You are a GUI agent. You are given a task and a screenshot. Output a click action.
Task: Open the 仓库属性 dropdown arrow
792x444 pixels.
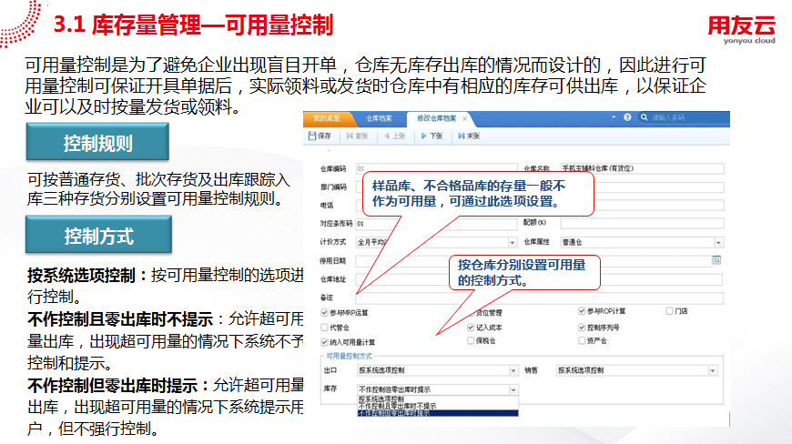pyautogui.click(x=718, y=242)
